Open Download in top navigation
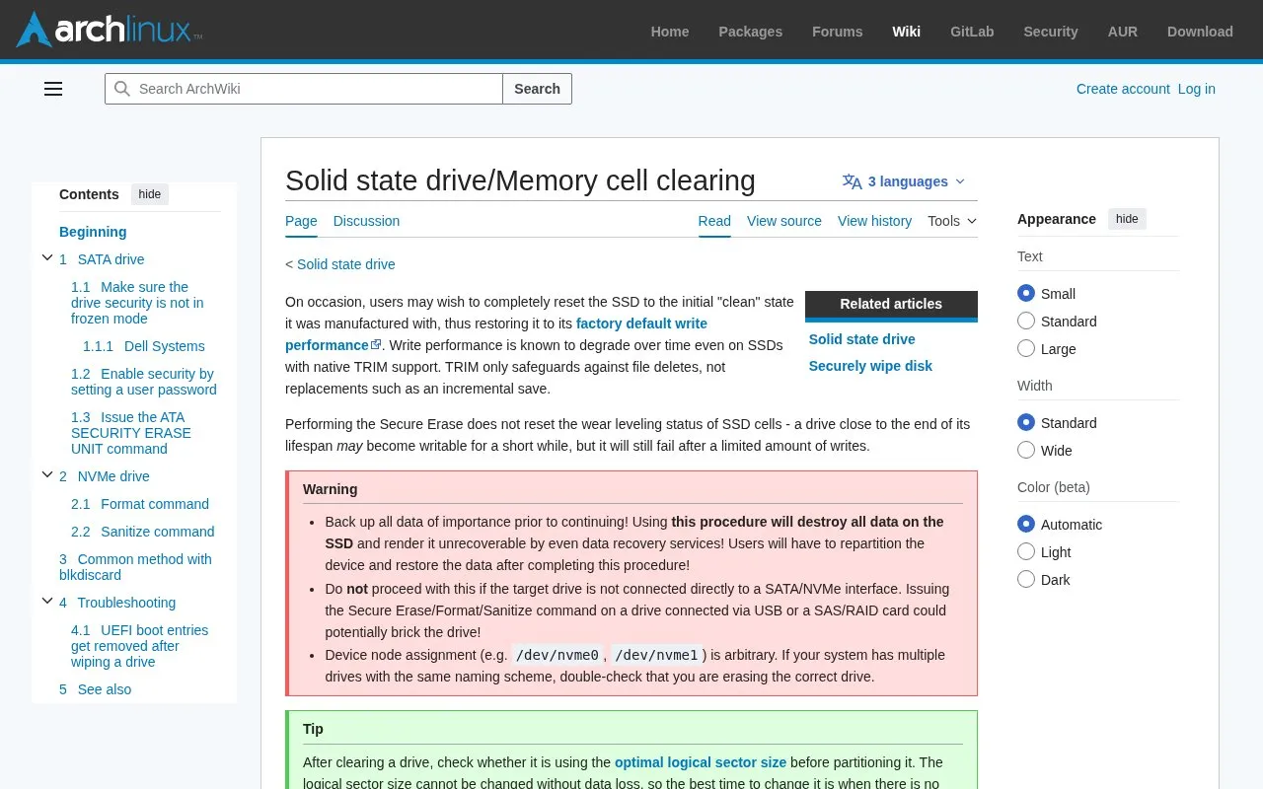This screenshot has height=789, width=1263. coord(1200,32)
